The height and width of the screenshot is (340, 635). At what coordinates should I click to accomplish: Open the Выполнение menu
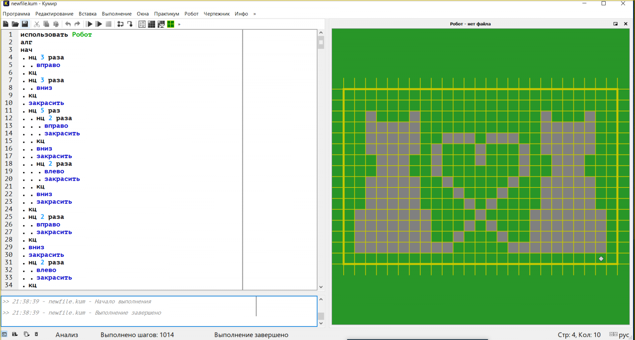point(116,14)
